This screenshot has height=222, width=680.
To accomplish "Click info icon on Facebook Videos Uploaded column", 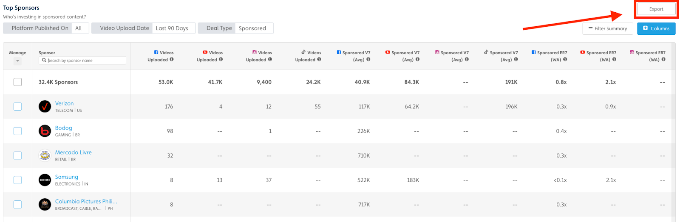I will pyautogui.click(x=172, y=59).
